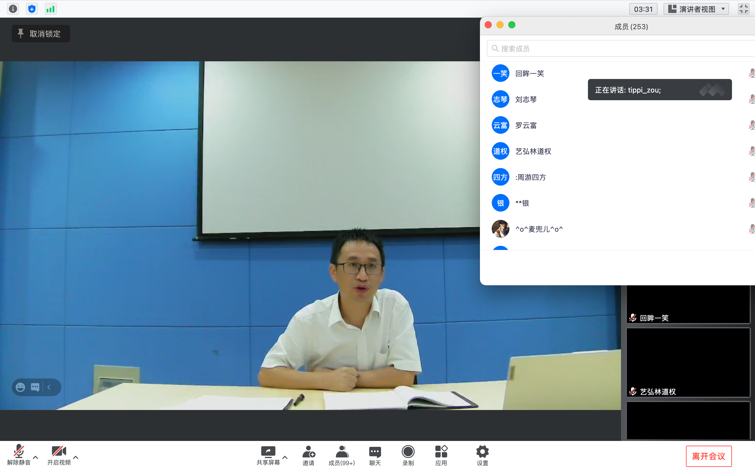The image size is (755, 471).
Task: Start recording with the 录制 button
Action: [x=408, y=455]
